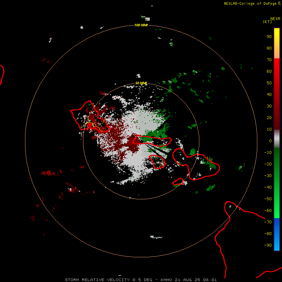Click the 50 NMI range ring label
Screen dimensions: 282x282
[x=141, y=83]
